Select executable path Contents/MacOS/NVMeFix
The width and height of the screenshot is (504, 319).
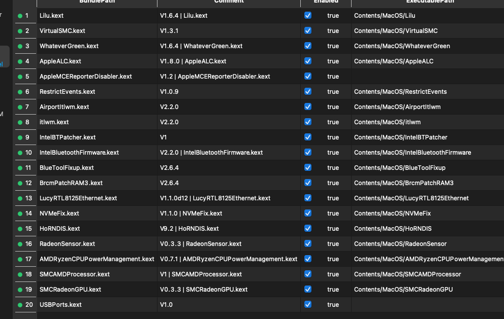point(392,213)
